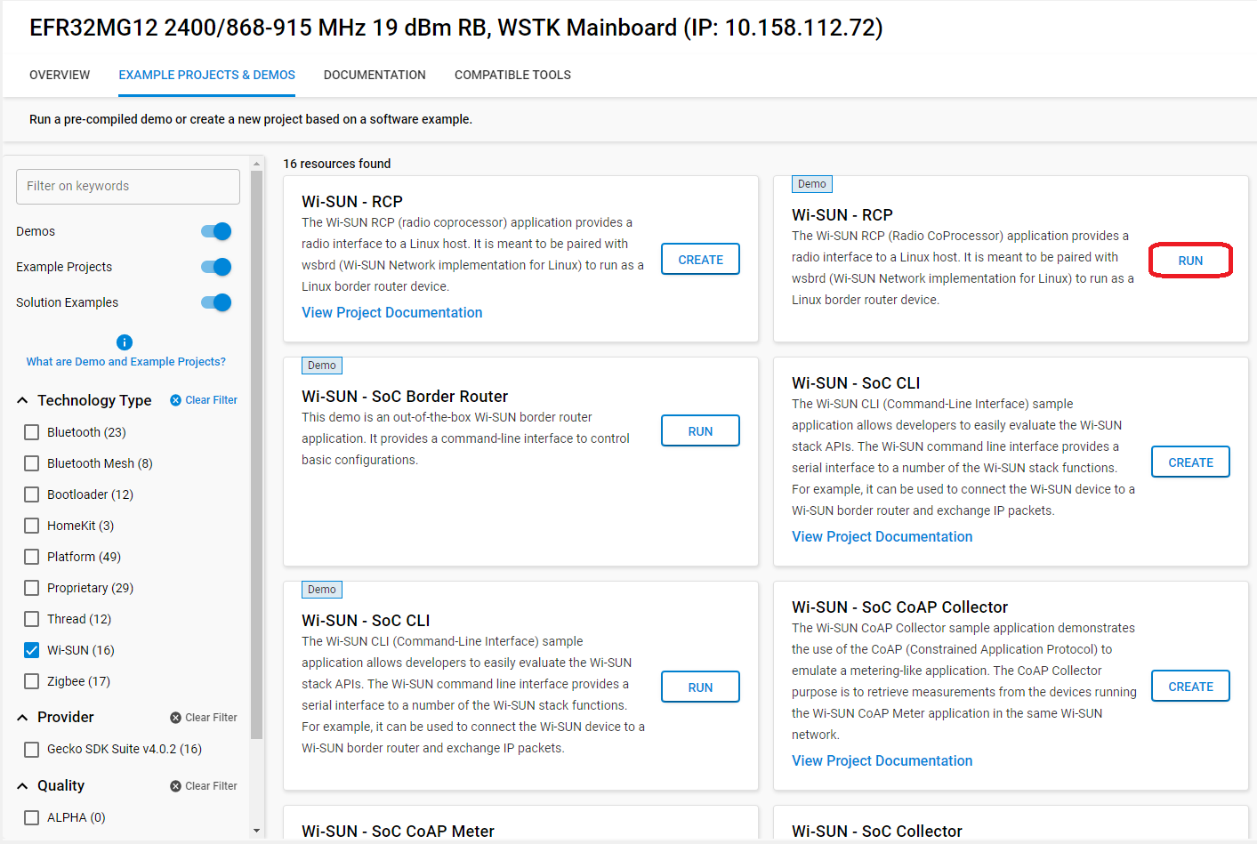1257x844 pixels.
Task: Open View Project Documentation for Wi-SUN RCP
Action: pyautogui.click(x=391, y=312)
